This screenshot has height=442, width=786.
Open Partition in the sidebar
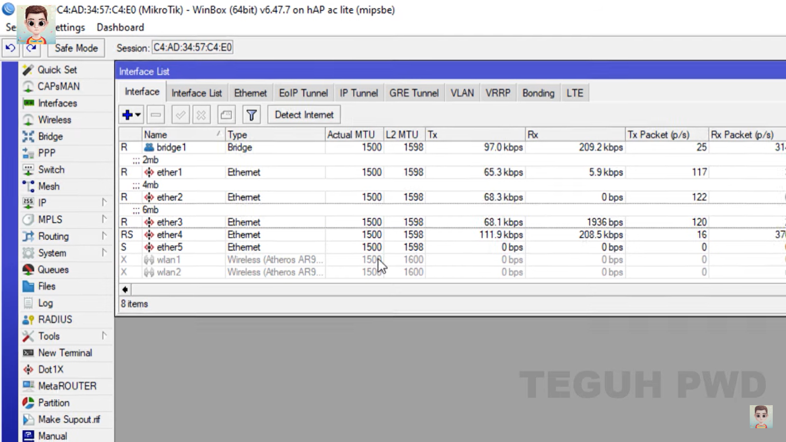[54, 403]
